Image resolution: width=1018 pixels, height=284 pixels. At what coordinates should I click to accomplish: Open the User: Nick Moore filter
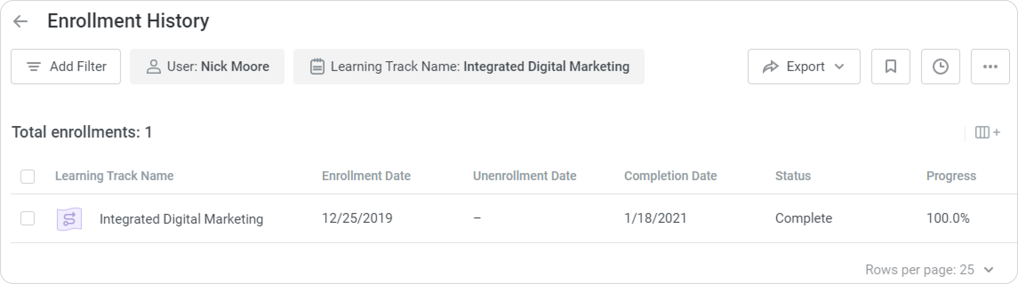coord(207,67)
